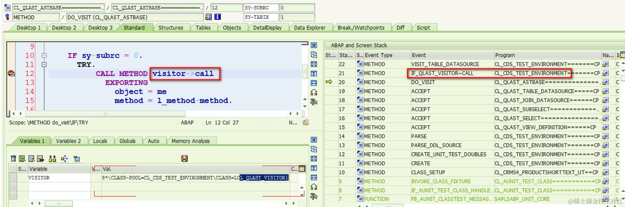Image resolution: width=625 pixels, height=207 pixels.
Task: Switch to Desktop 1 tab
Action: click(29, 27)
